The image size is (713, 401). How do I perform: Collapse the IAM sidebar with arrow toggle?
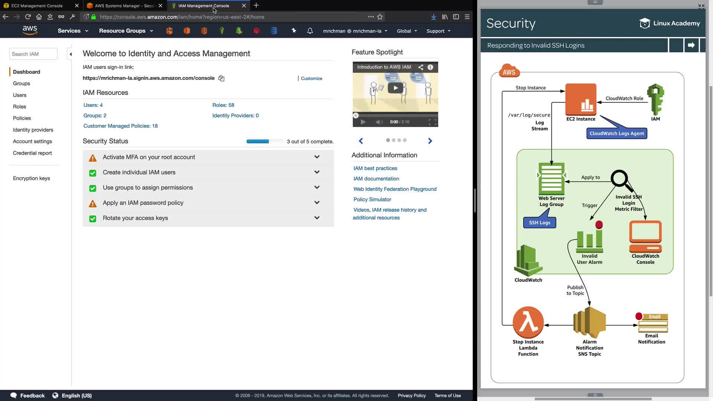pos(71,54)
